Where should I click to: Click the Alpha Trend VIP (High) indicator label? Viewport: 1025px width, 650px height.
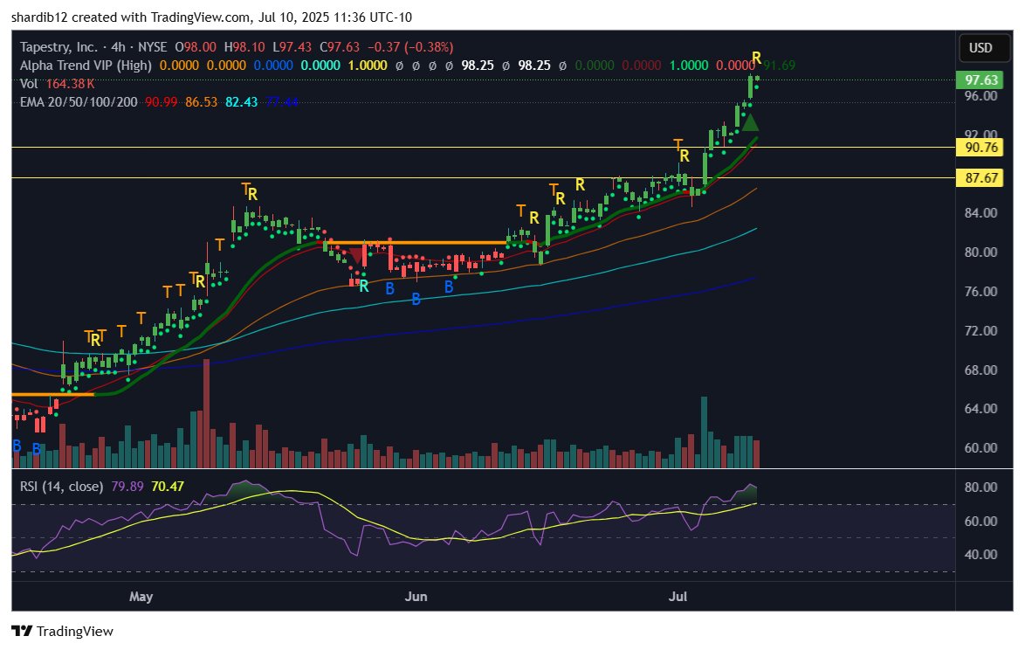coord(86,66)
